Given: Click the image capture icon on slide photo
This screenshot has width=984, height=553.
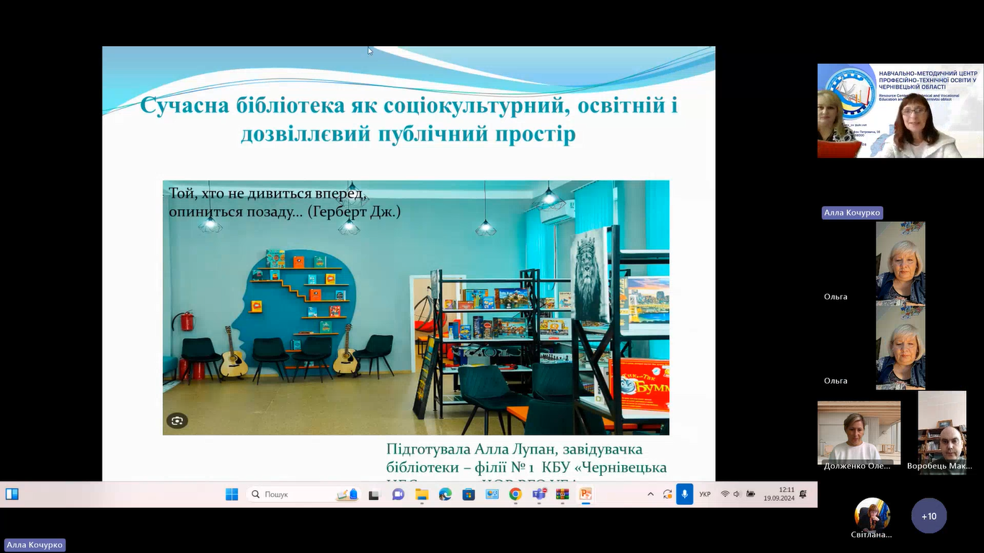Looking at the screenshot, I should (177, 421).
